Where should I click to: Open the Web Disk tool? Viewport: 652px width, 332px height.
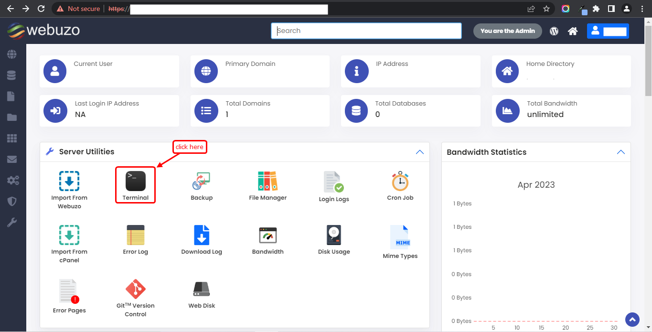click(202, 289)
